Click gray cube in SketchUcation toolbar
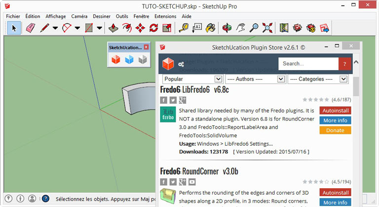379x207 pixels. [x=143, y=59]
